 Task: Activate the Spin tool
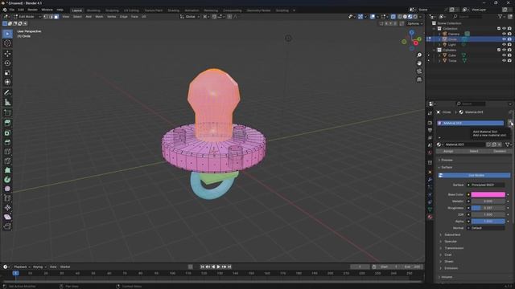(x=7, y=180)
